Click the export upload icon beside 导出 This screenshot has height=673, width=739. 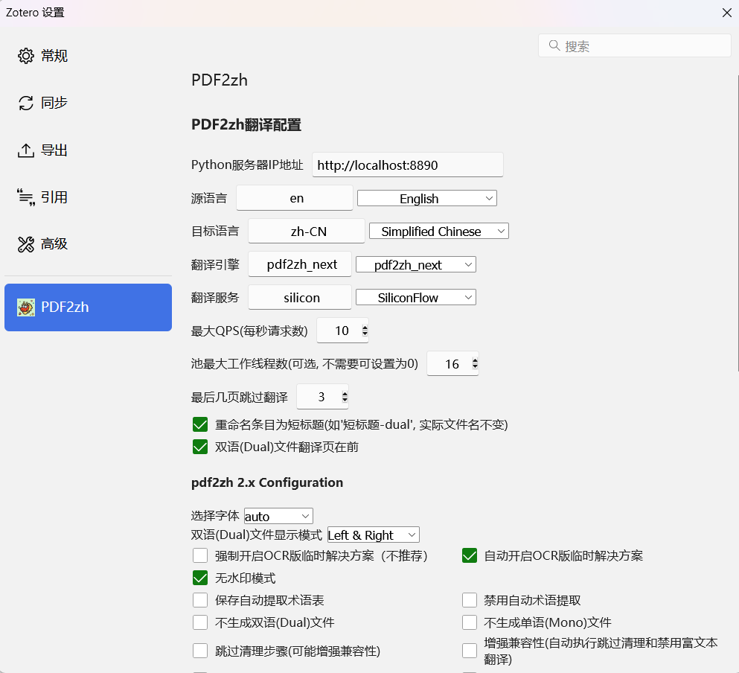tap(26, 150)
